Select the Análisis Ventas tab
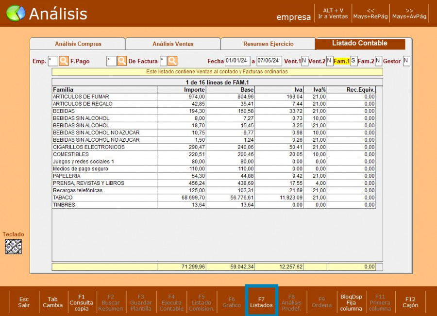The width and height of the screenshot is (437, 316). (x=173, y=44)
